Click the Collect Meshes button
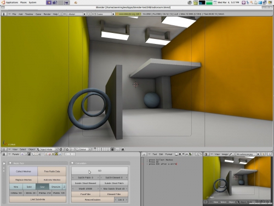Image resolution: width=274 pixels, height=206 pixels. (24, 171)
